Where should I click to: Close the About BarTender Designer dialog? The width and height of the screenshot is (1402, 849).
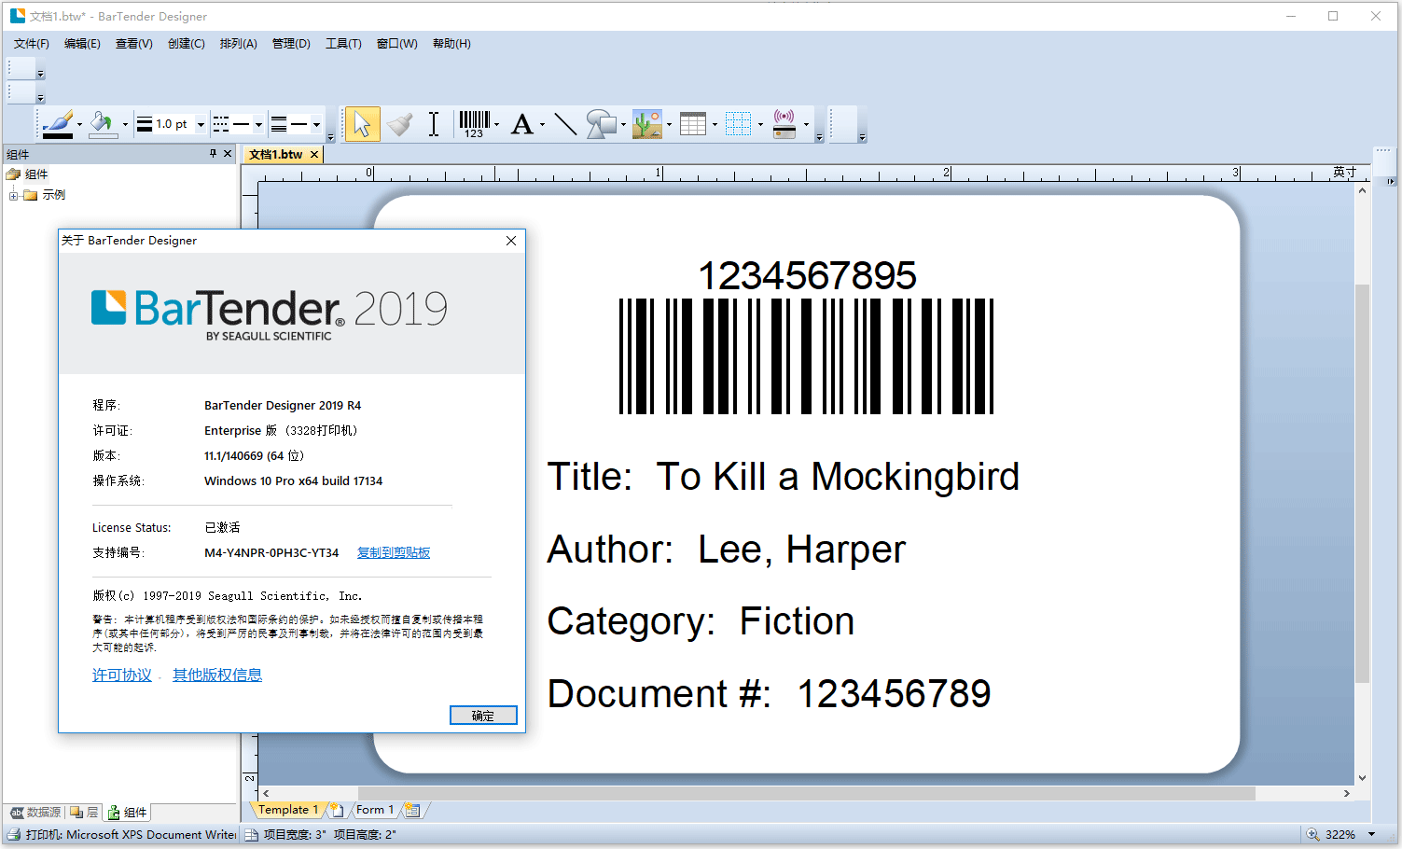[x=511, y=241]
